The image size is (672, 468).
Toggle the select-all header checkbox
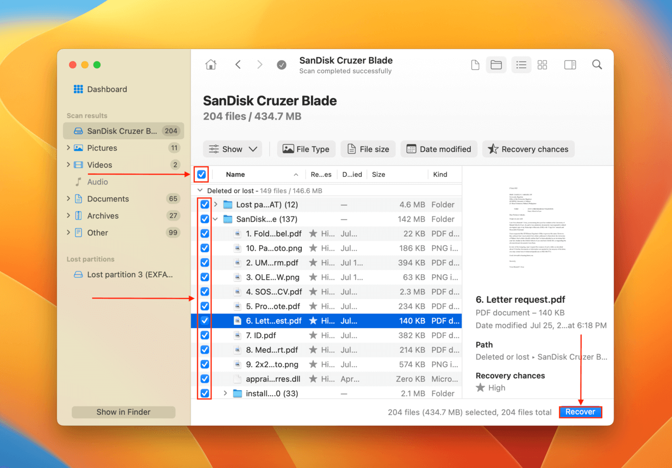(x=202, y=175)
